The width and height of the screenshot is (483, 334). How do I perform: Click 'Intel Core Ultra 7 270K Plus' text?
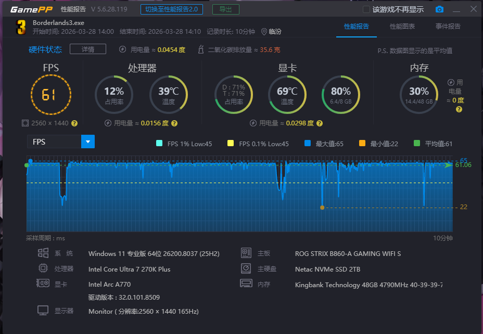pyautogui.click(x=130, y=269)
